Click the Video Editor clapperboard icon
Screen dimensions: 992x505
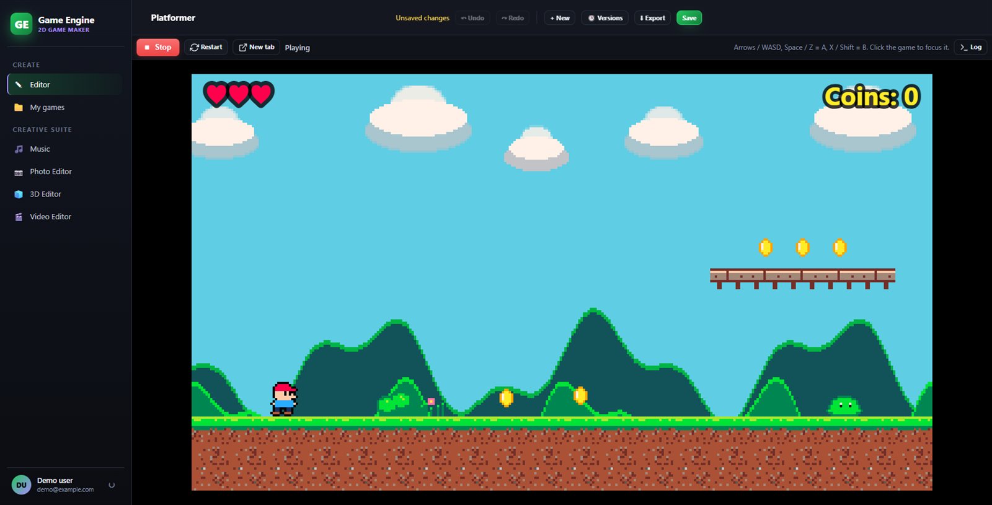[19, 217]
